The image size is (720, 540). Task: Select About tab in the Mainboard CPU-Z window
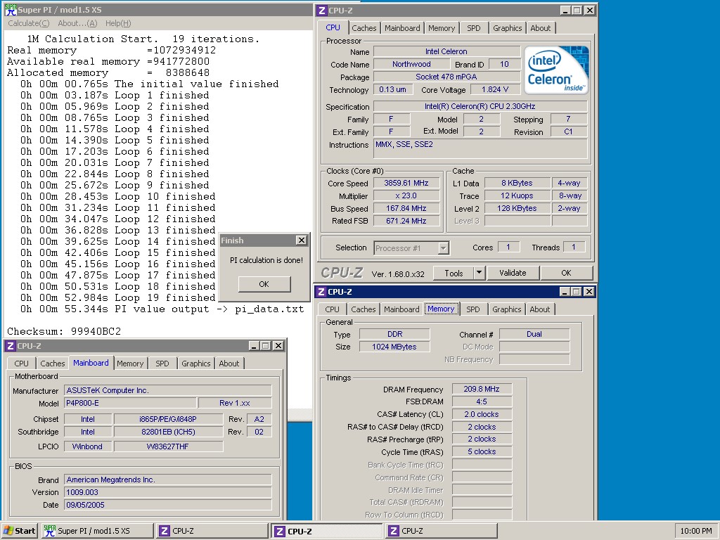click(x=229, y=364)
